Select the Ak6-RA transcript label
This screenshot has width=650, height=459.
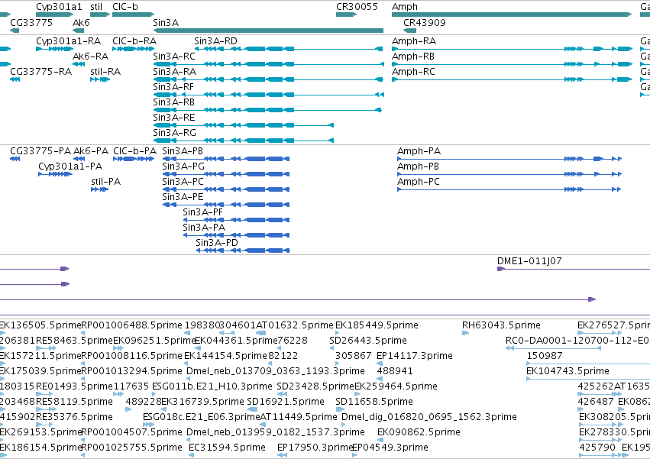(90, 57)
